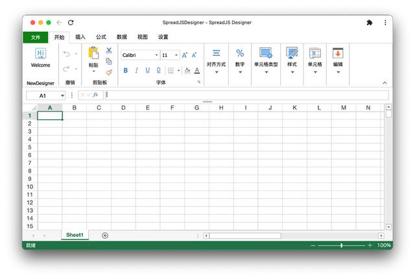
Task: Switch to the Data ribbon tab
Action: coord(122,37)
